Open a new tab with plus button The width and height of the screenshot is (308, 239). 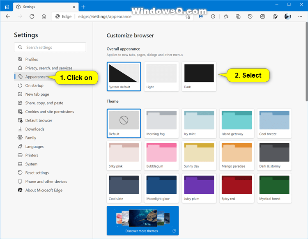(83, 7)
